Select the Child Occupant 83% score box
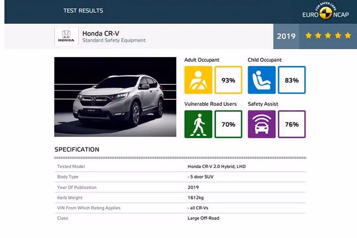 (292, 80)
